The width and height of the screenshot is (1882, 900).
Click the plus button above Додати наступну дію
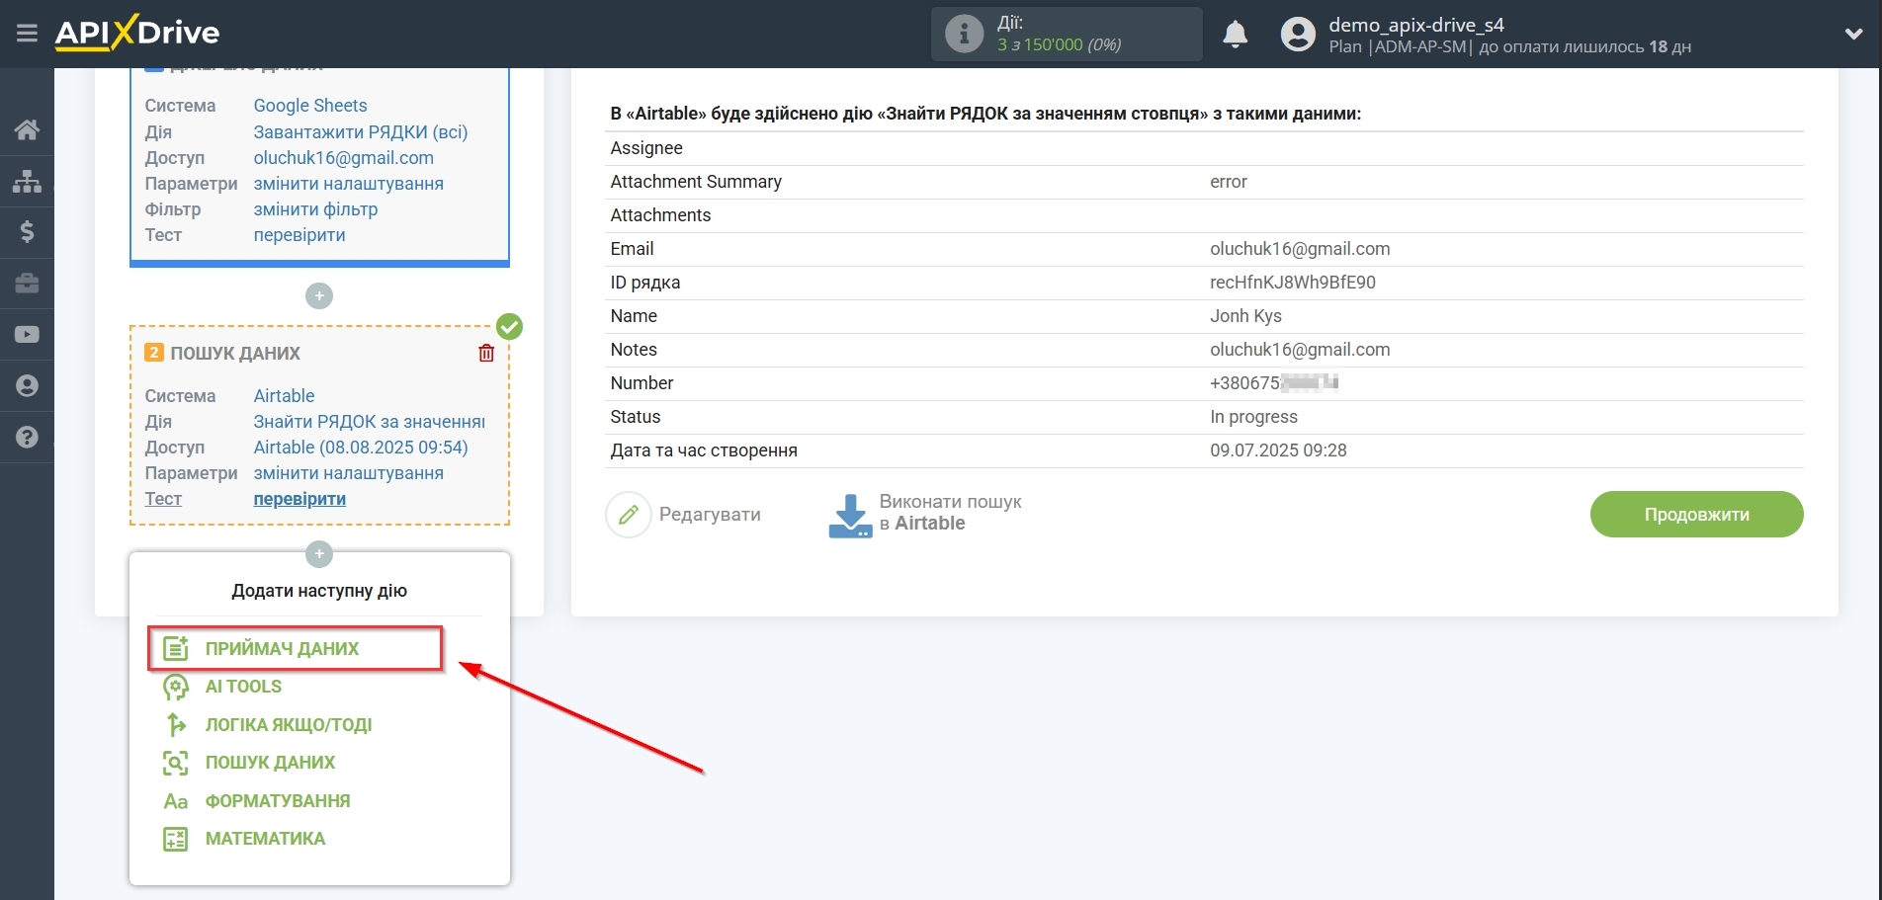(319, 554)
